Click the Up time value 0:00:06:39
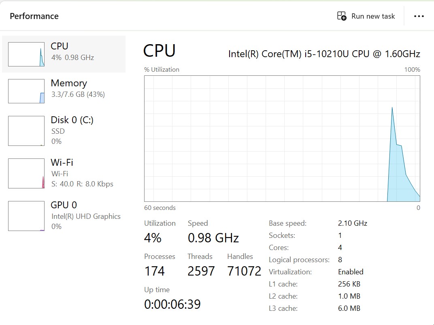Viewport: 434px width, 325px height. (172, 304)
